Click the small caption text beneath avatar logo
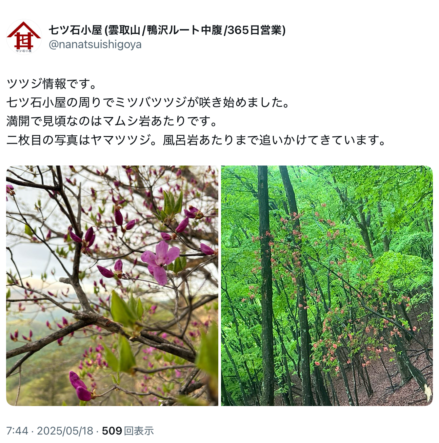 point(23,51)
